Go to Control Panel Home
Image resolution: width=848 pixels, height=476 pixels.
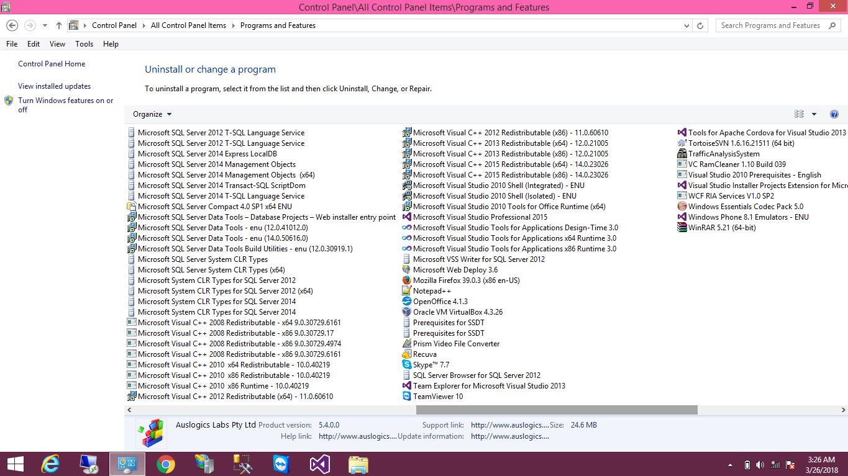[52, 64]
